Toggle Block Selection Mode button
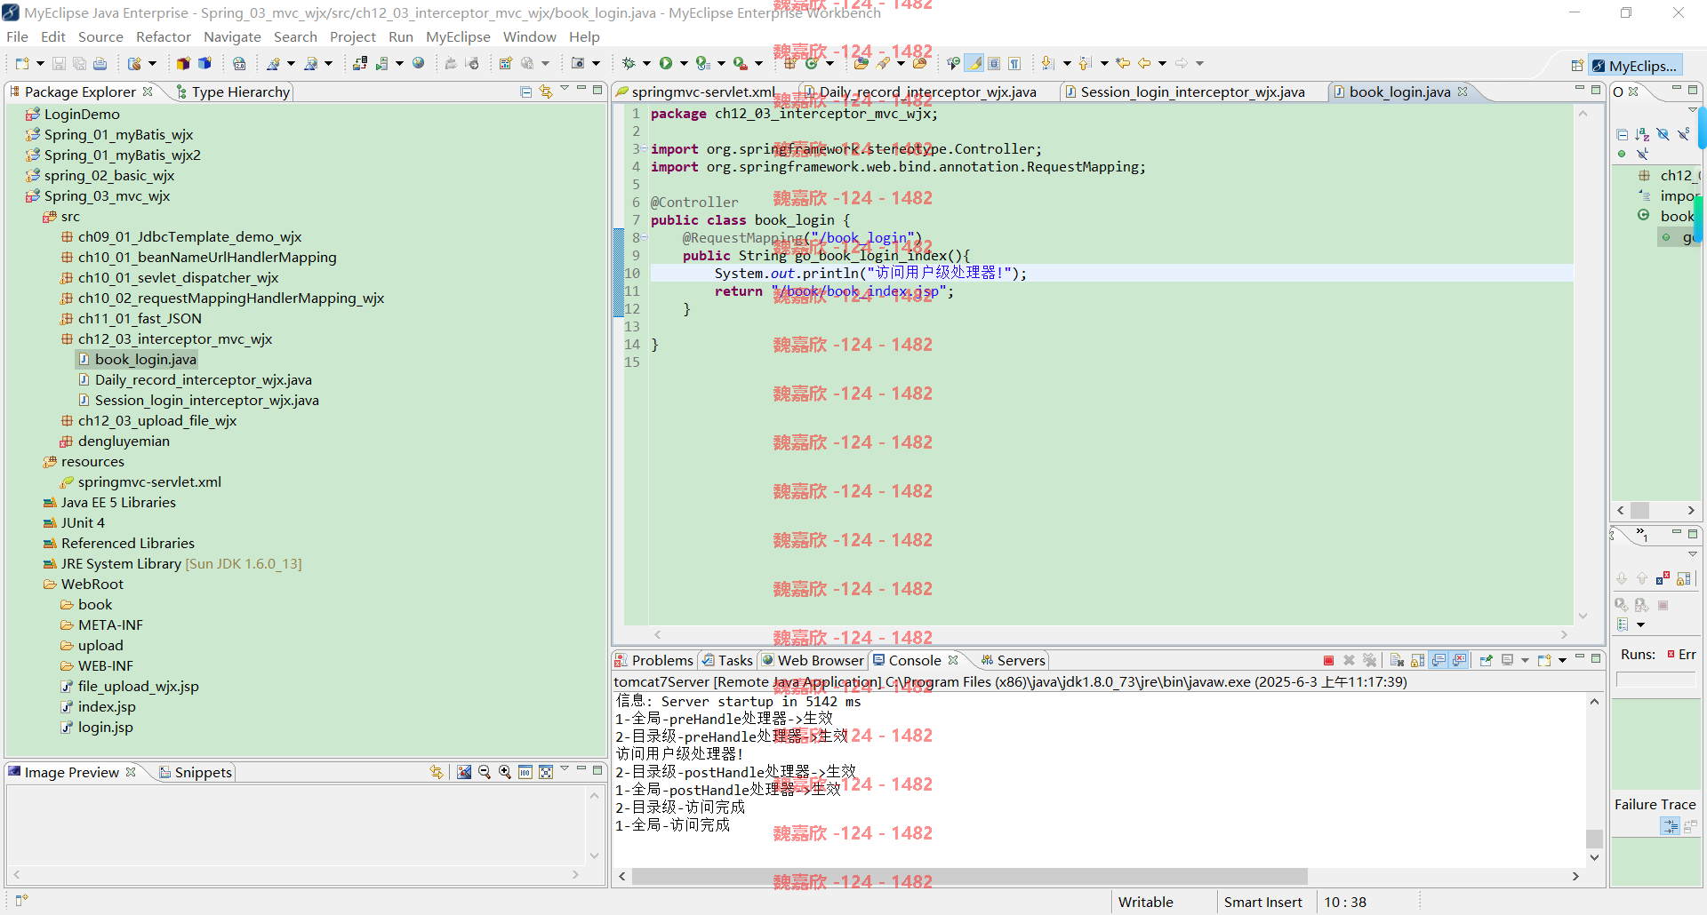 coord(994,63)
